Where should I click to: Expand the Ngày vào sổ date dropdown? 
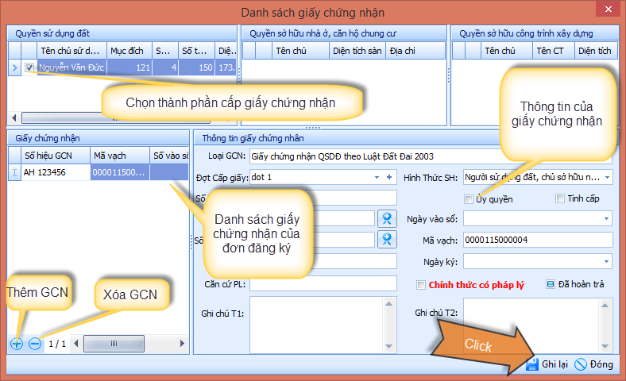click(x=607, y=218)
